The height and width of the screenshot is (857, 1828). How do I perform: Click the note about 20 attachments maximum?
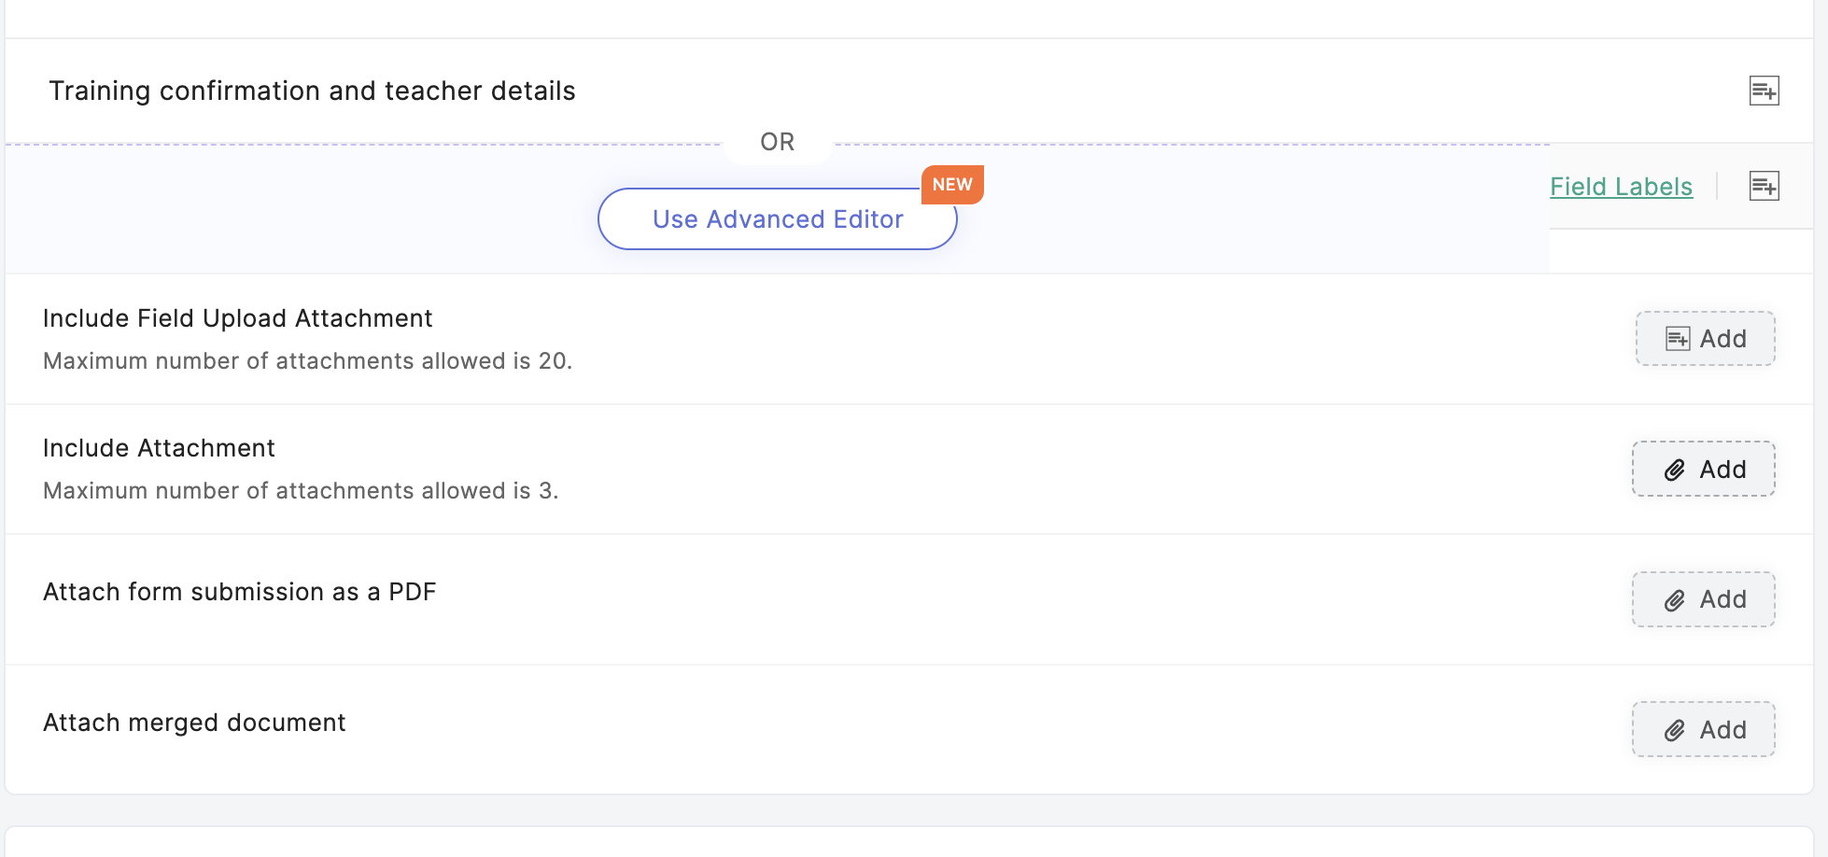pyautogui.click(x=307, y=361)
